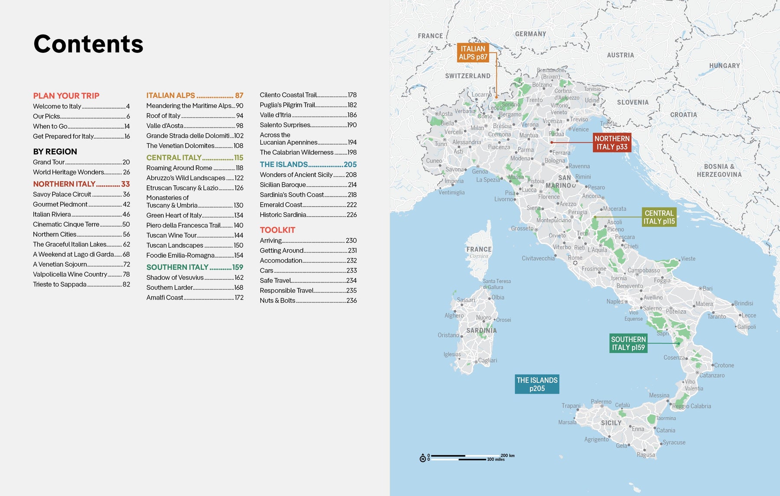Select the orange Italian Alps p87 map label
This screenshot has width=780, height=496.
(473, 53)
